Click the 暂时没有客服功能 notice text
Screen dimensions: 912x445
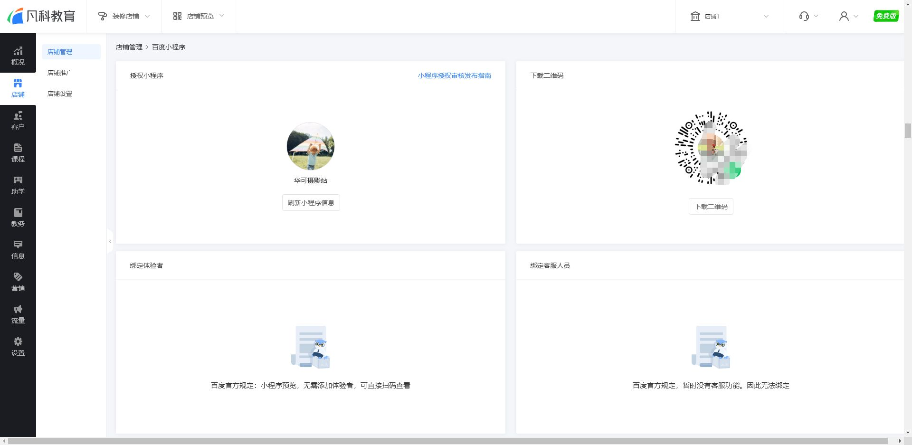pos(711,386)
